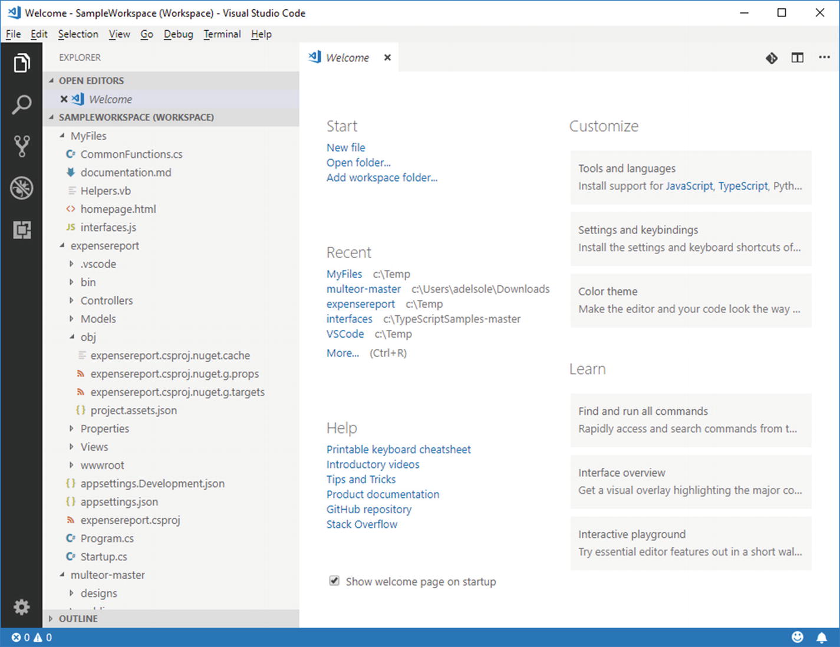Open the Color theme customization card
The image size is (840, 647).
(691, 301)
